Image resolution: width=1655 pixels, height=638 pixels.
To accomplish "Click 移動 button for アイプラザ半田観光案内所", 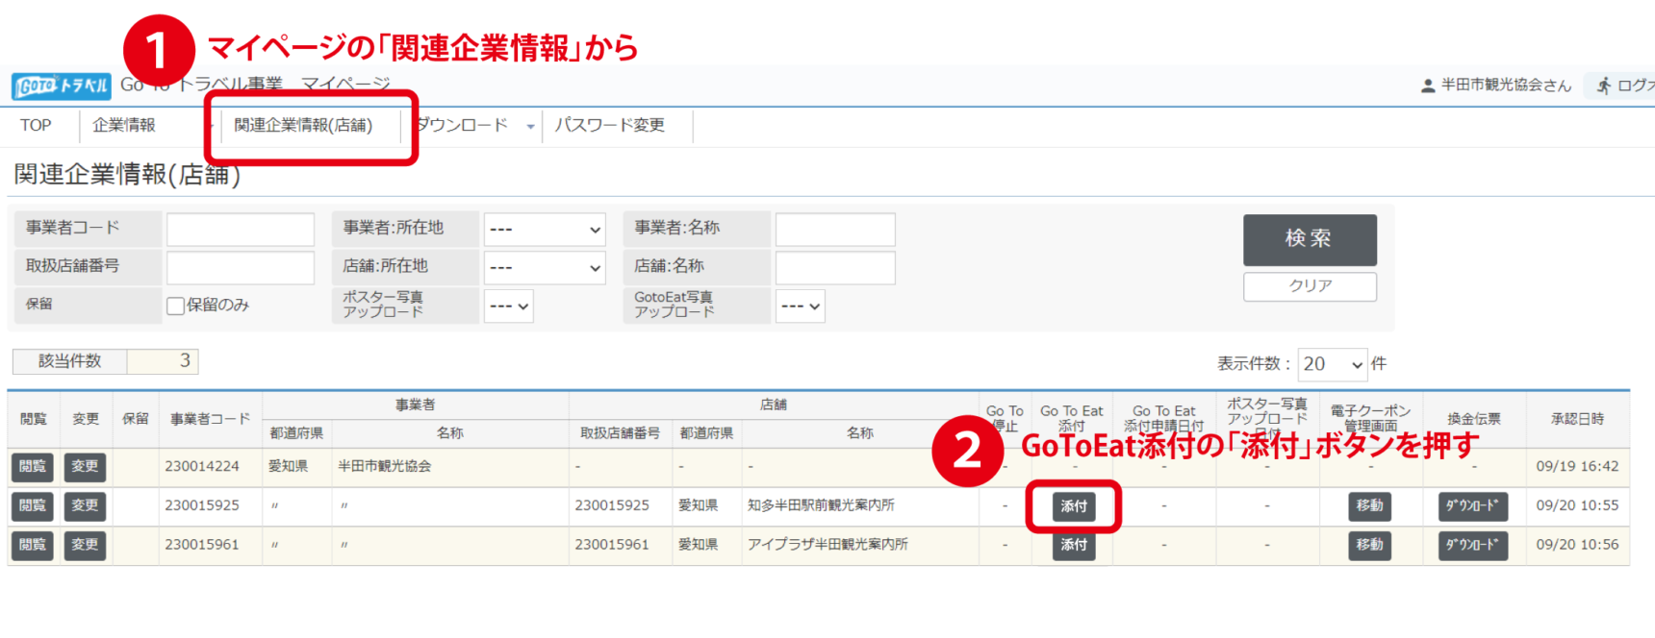I will (x=1369, y=545).
